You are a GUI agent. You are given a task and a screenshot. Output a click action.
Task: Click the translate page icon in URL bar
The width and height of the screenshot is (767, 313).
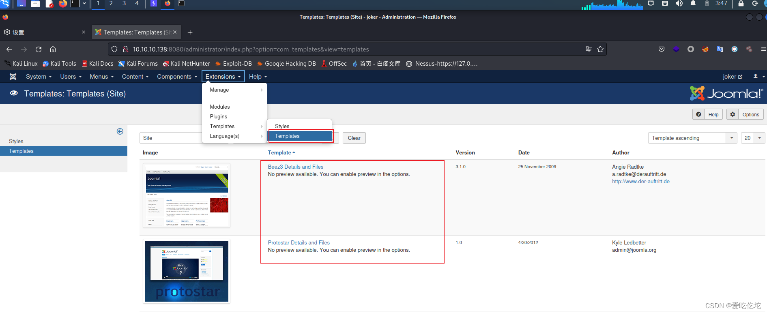tap(589, 49)
